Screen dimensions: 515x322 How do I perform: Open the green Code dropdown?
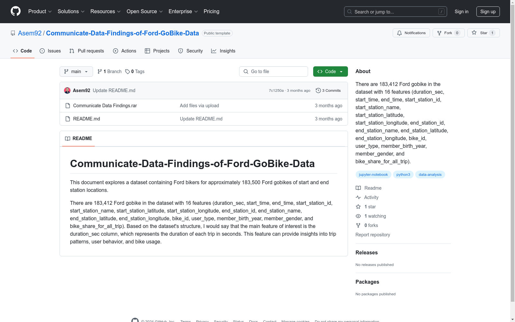click(x=330, y=71)
